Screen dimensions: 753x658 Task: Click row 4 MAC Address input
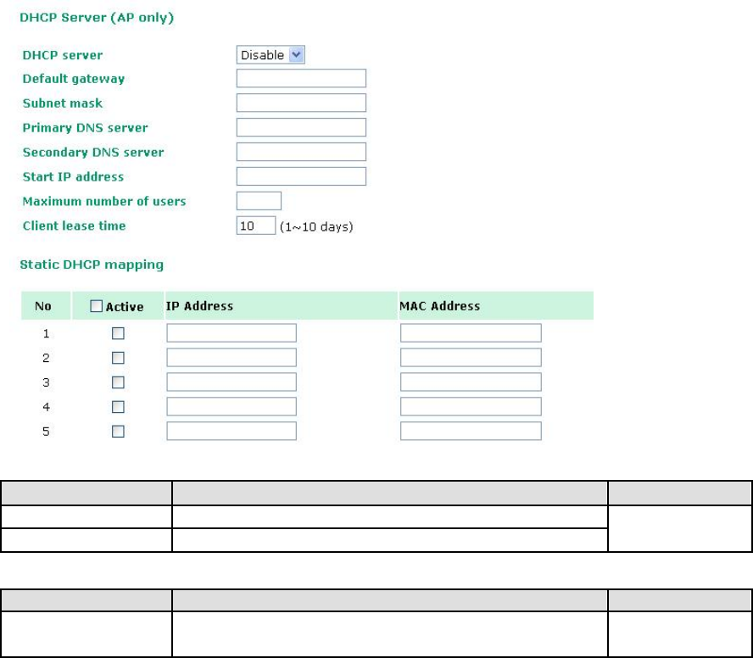(471, 406)
